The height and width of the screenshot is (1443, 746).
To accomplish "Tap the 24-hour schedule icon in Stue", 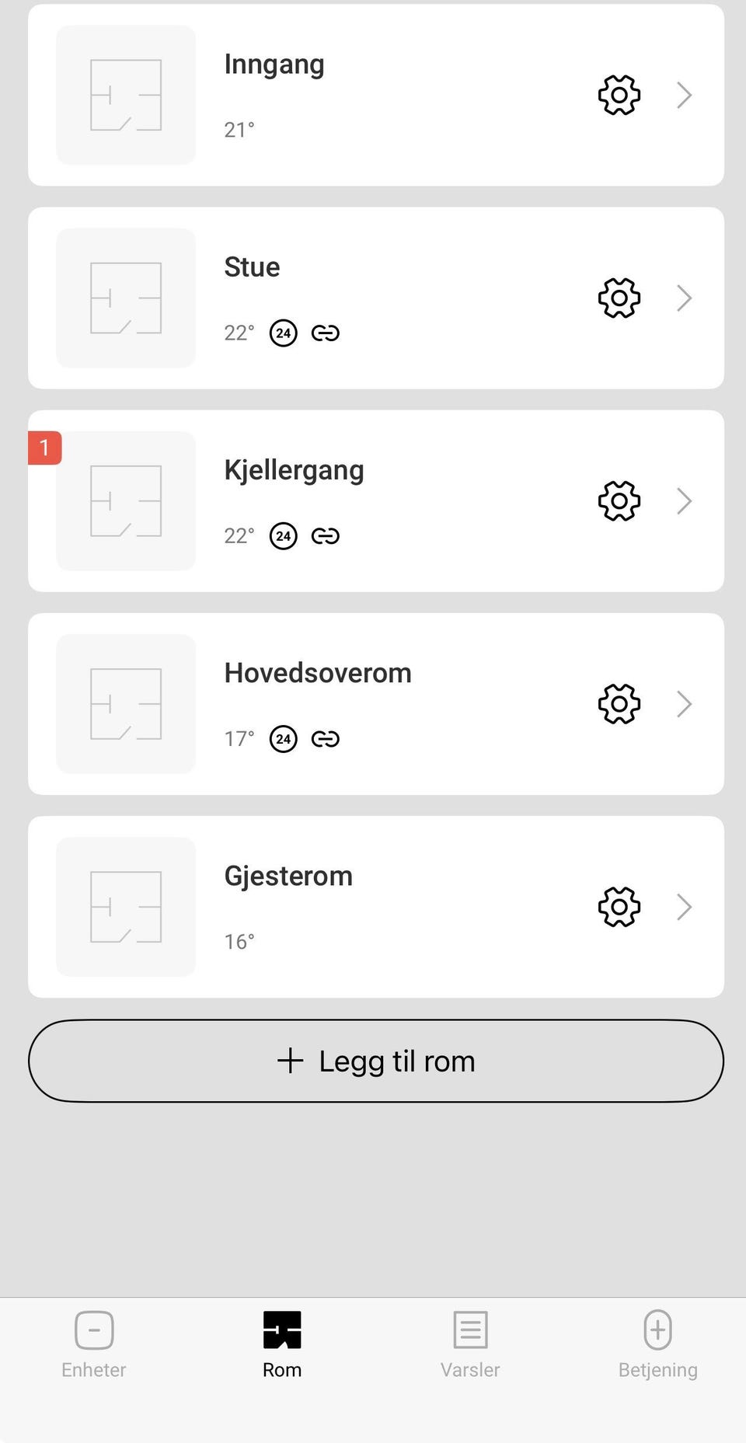I will click(x=284, y=333).
